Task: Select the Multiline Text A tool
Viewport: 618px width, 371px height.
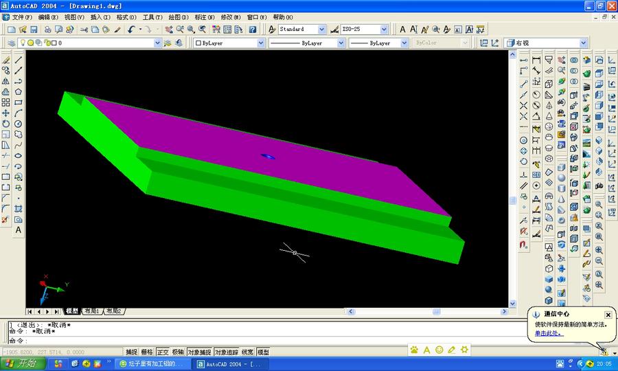Action: coord(19,230)
